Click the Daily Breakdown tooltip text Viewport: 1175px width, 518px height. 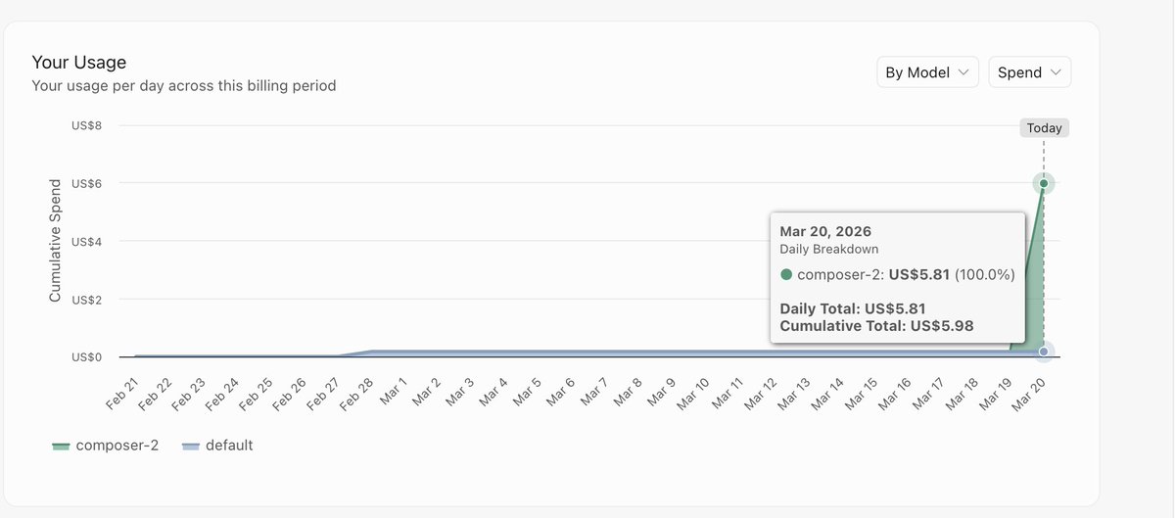coord(829,250)
